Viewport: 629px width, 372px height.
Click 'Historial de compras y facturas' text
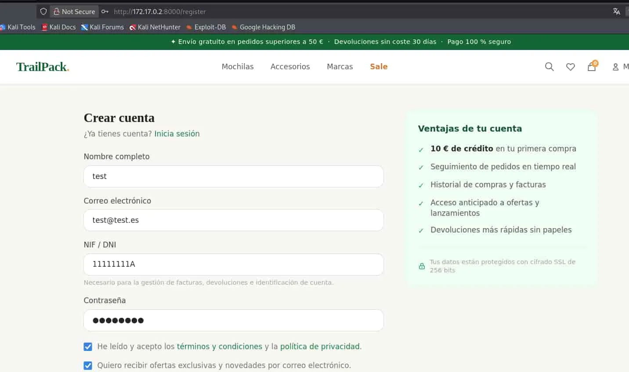(488, 185)
